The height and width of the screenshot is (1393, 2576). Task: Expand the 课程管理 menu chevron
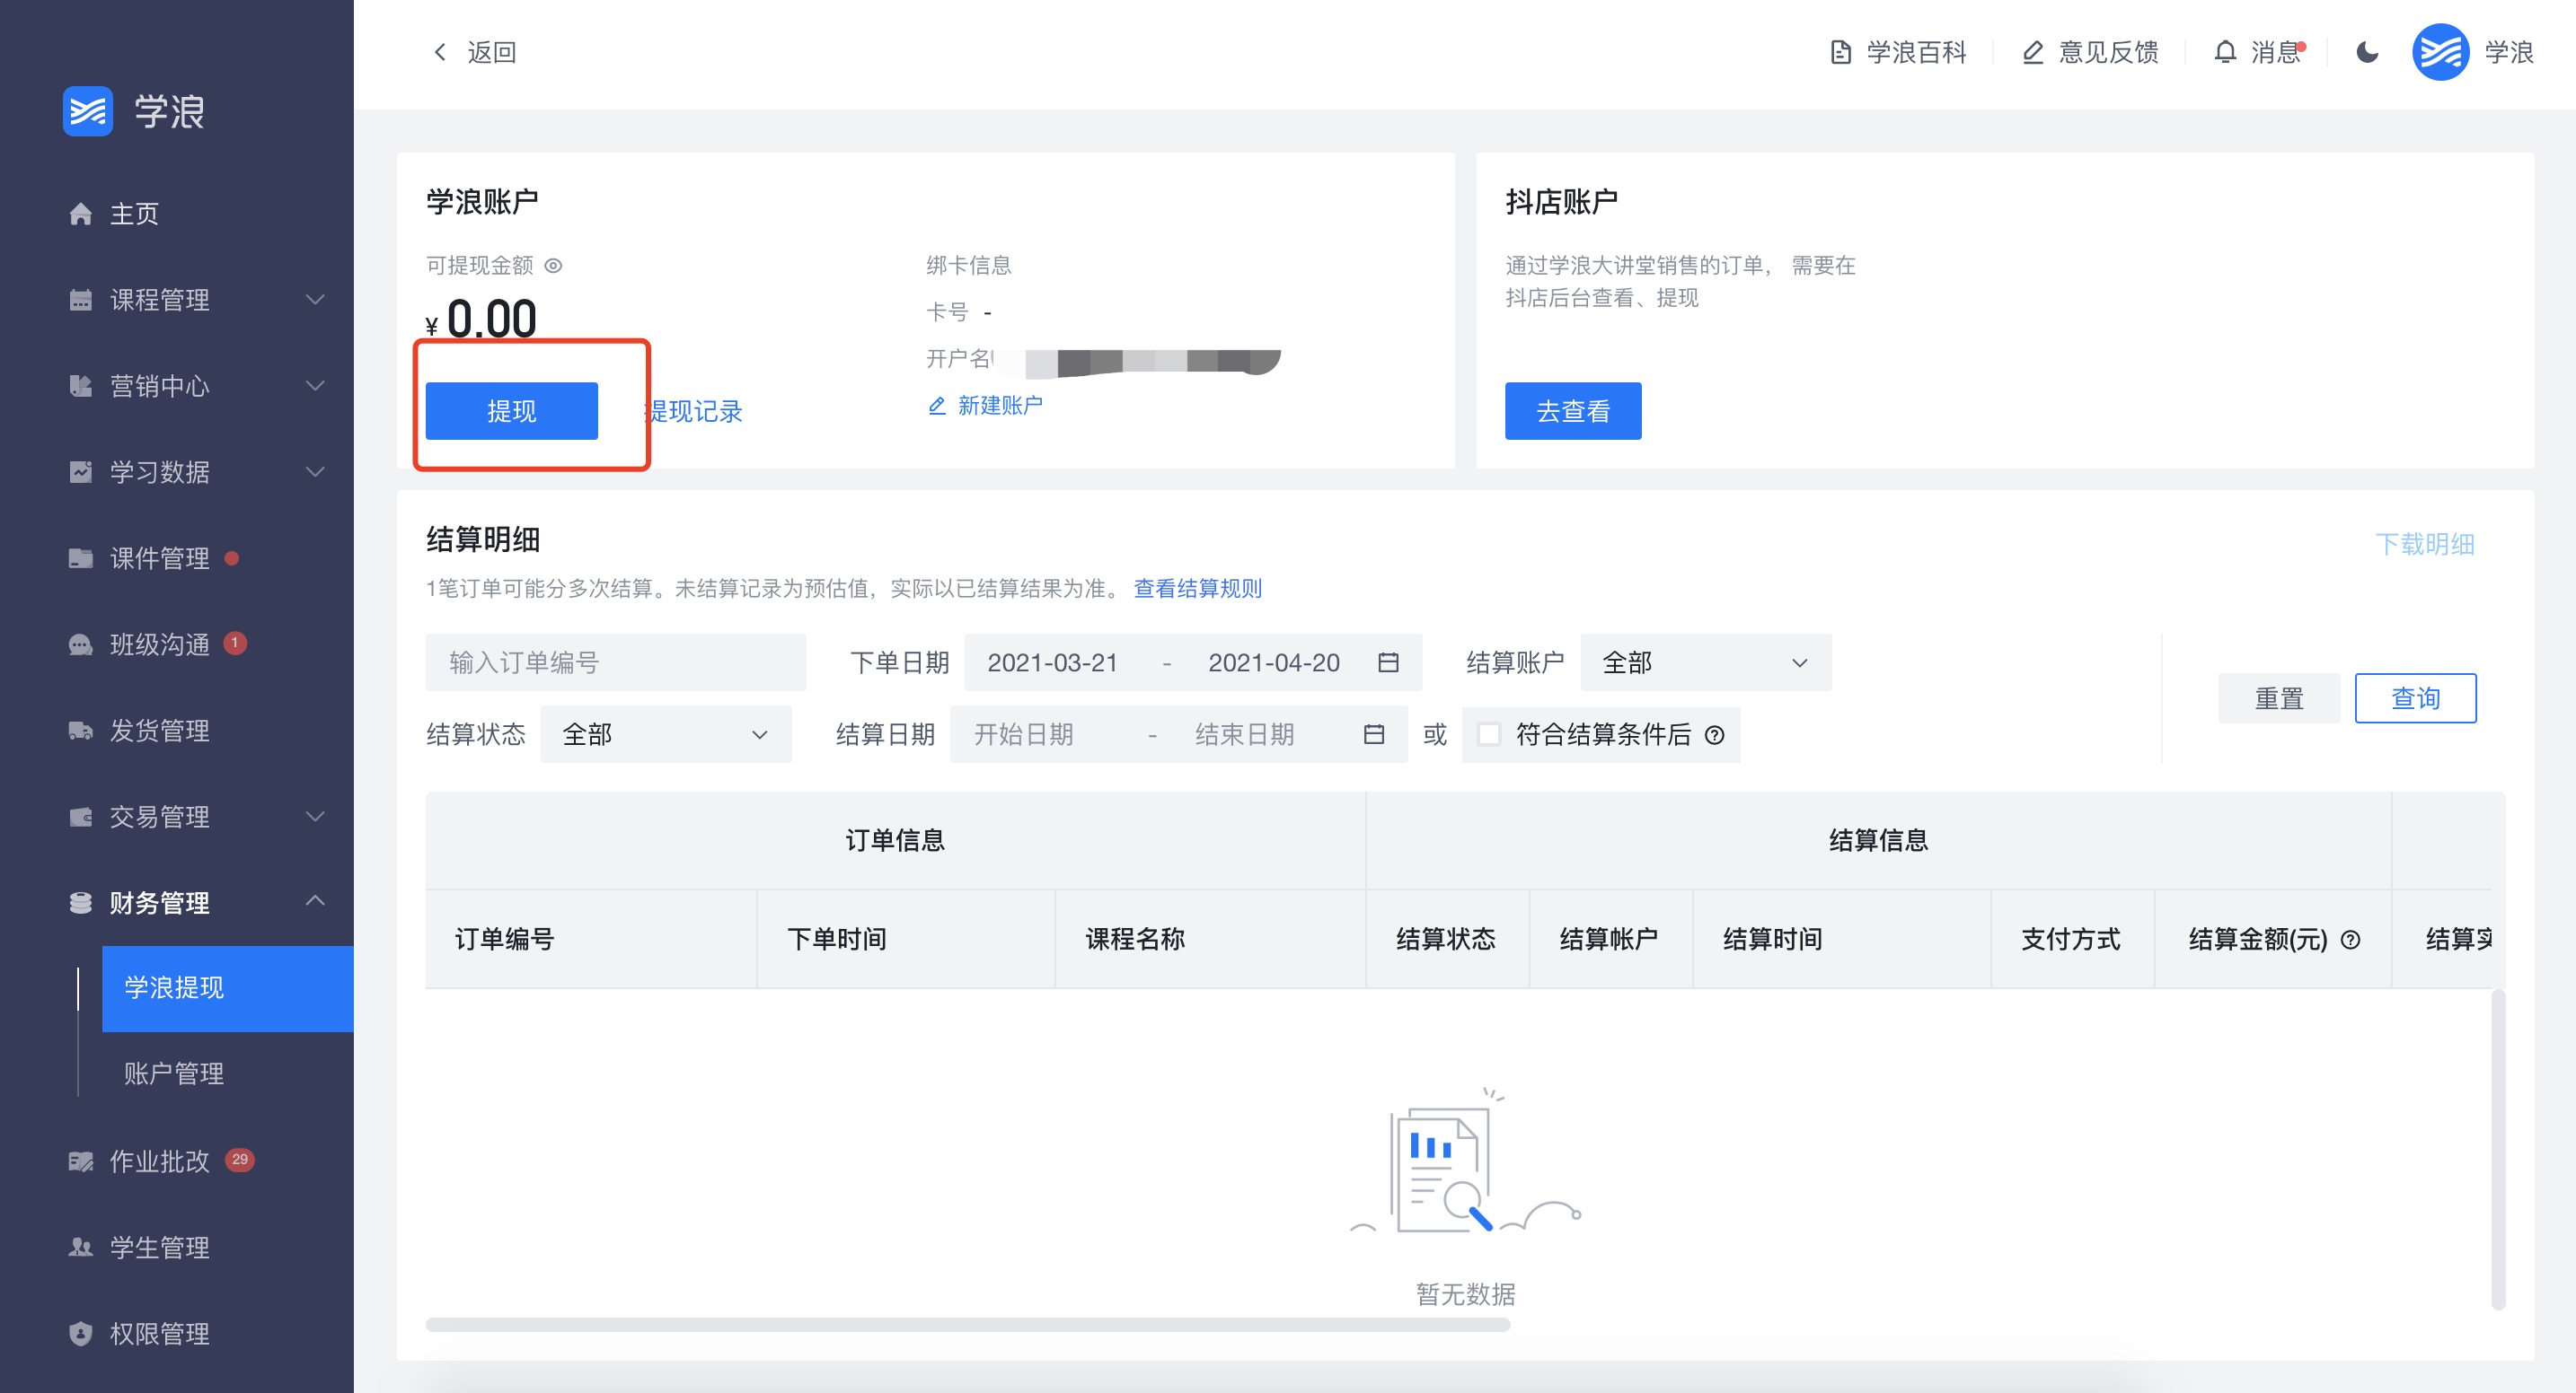315,300
